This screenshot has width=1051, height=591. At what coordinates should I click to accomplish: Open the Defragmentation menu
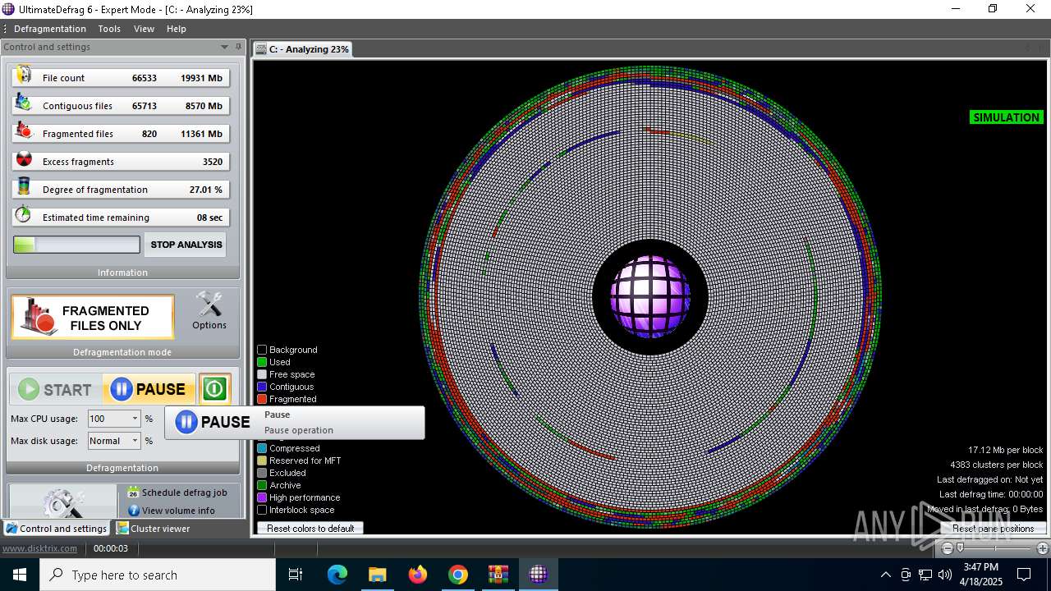click(49, 29)
